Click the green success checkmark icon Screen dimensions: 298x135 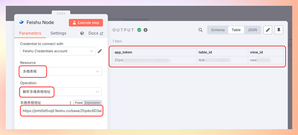point(139,30)
